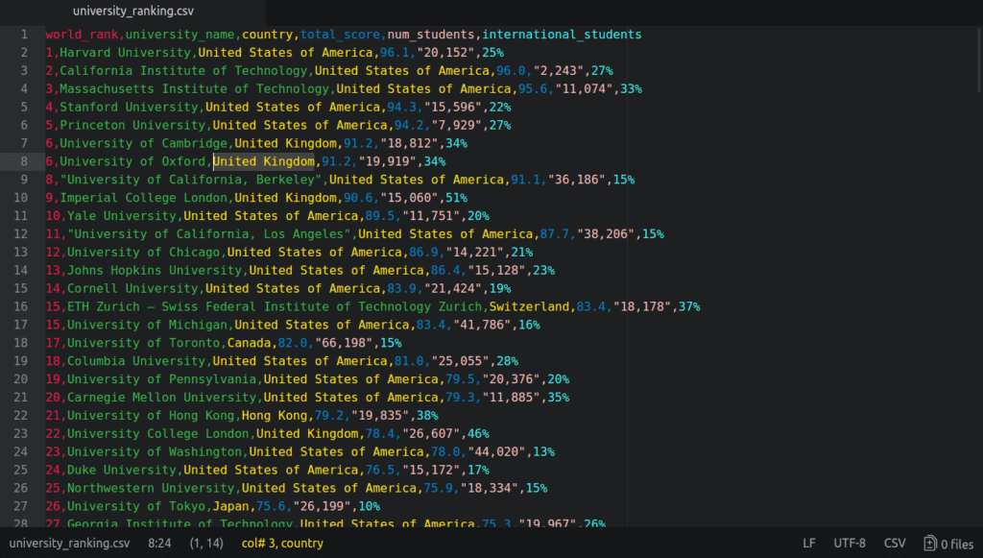Viewport: 983px width, 558px height.
Task: Click 'num_students' header field
Action: [431, 35]
